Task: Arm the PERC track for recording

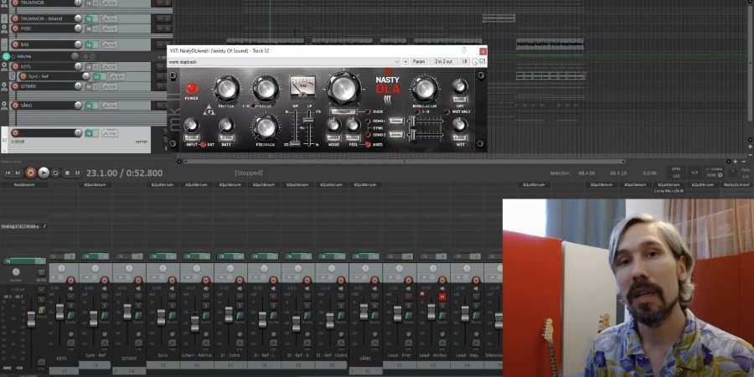Action: 15,28
